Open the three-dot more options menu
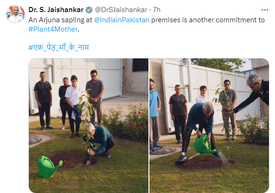Image resolution: width=275 pixels, height=193 pixels. click(x=265, y=10)
